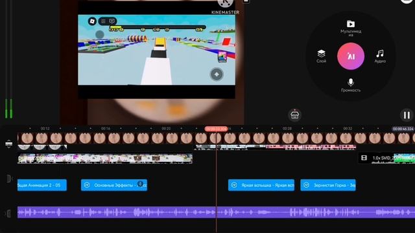Image resolution: width=415 pixels, height=233 pixels.
Task: Click the total duration label 00:00:46.324
Action: (403, 129)
